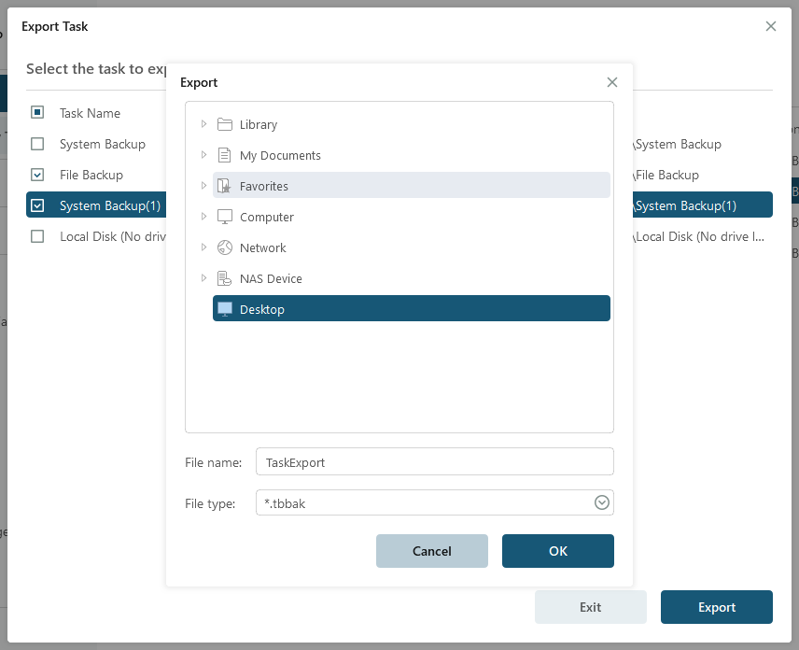Check the Local Disk task checkbox
The image size is (799, 650).
[37, 236]
